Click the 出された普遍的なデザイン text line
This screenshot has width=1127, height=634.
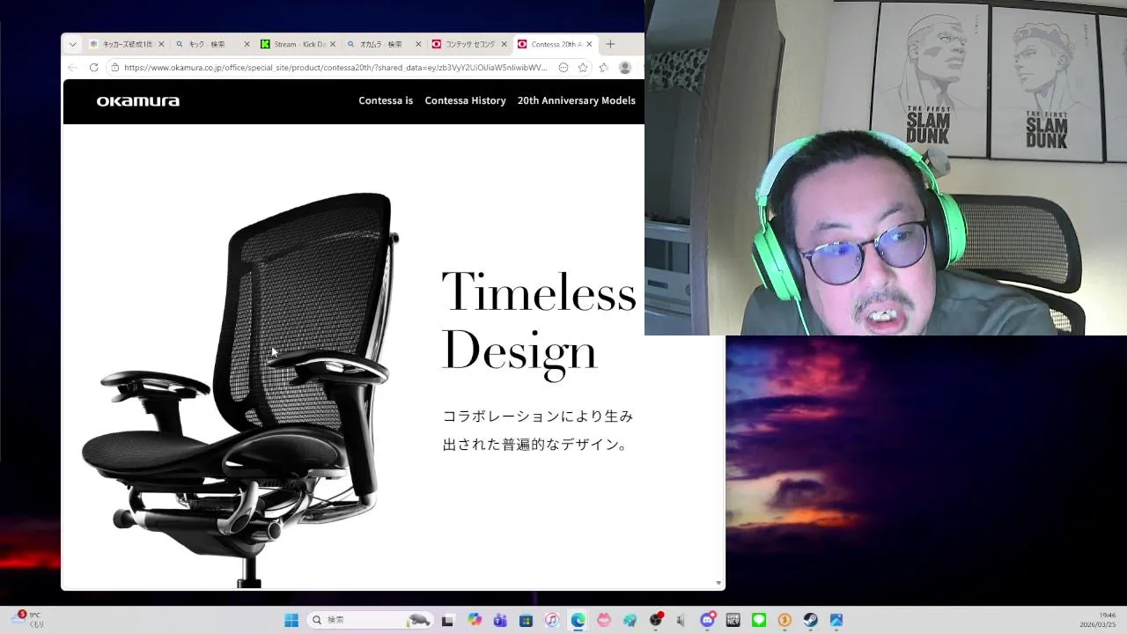pos(537,445)
